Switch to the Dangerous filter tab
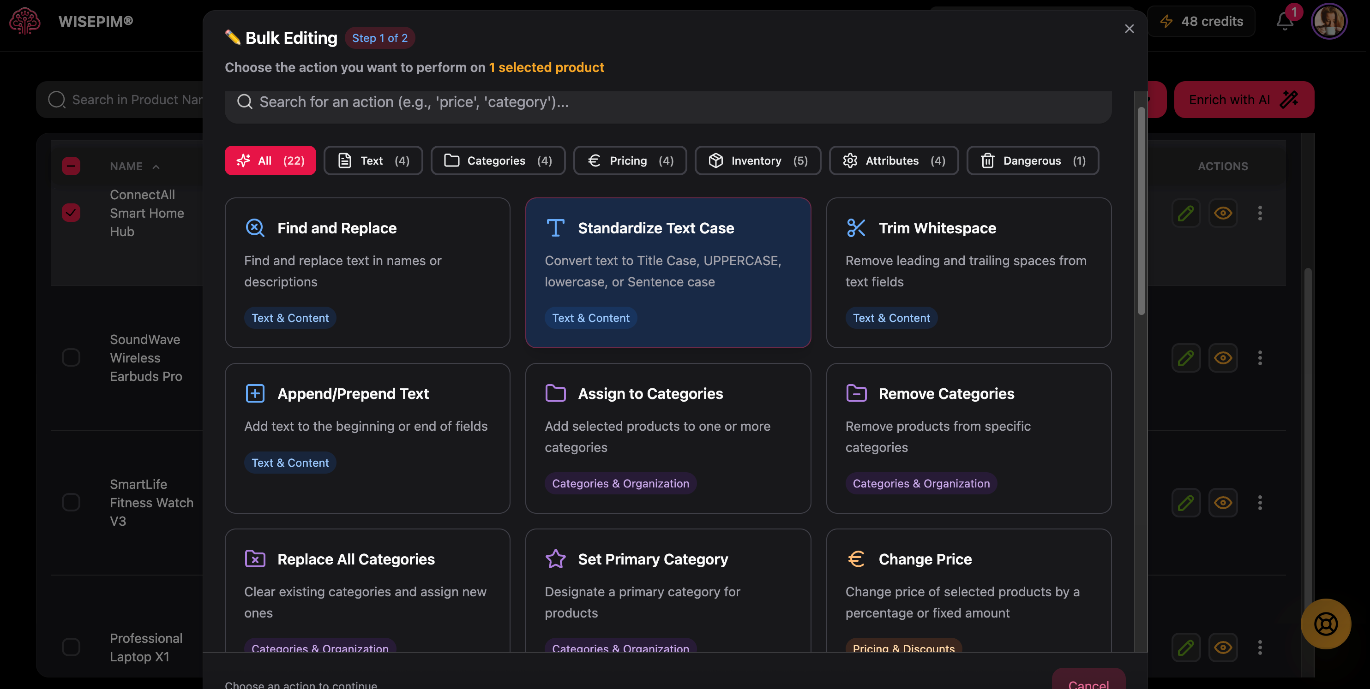The image size is (1370, 689). click(1032, 160)
